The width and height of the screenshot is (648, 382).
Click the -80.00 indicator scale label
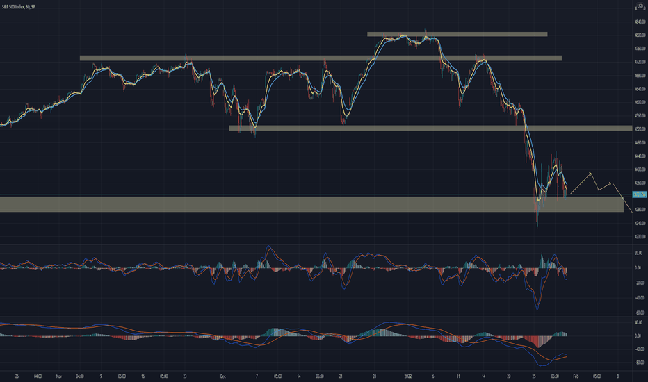click(x=640, y=363)
